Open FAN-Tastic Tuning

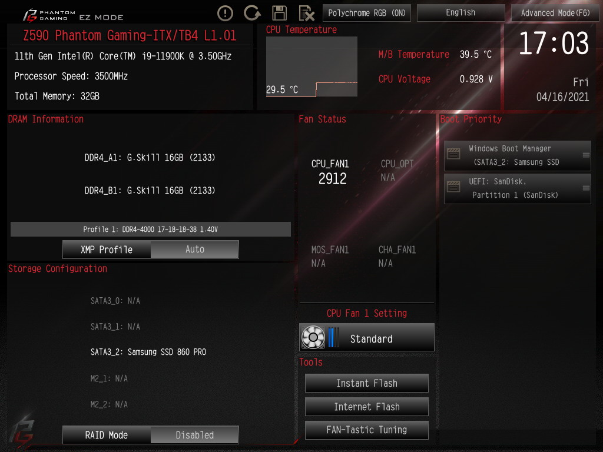tap(366, 430)
